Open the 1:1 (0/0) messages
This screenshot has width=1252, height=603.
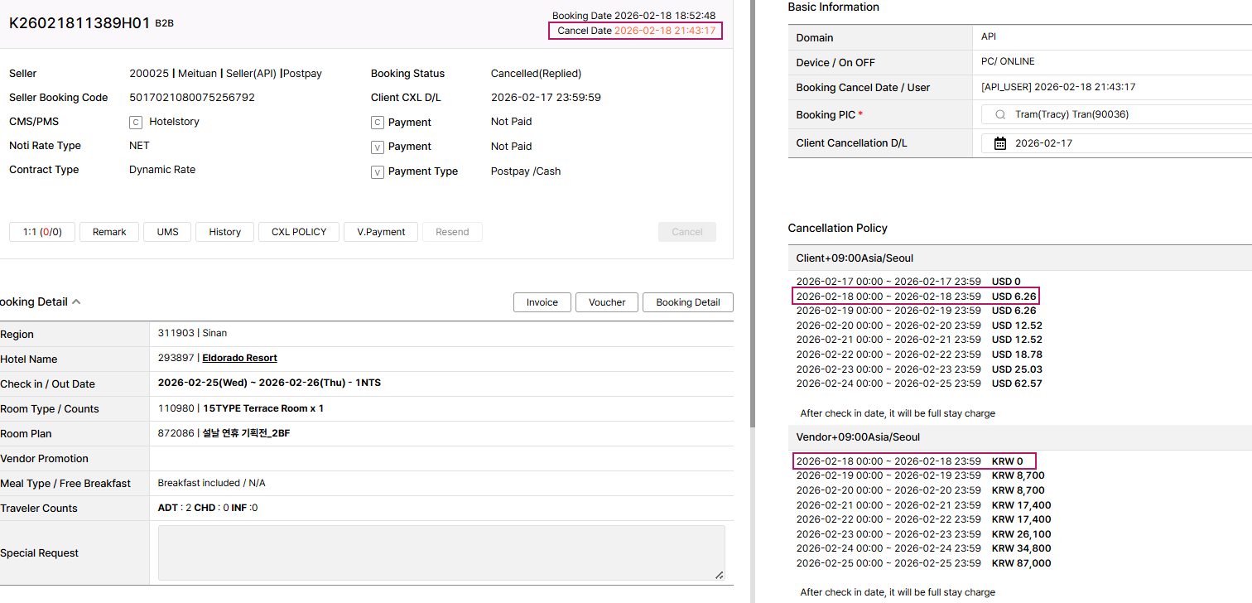click(x=42, y=232)
